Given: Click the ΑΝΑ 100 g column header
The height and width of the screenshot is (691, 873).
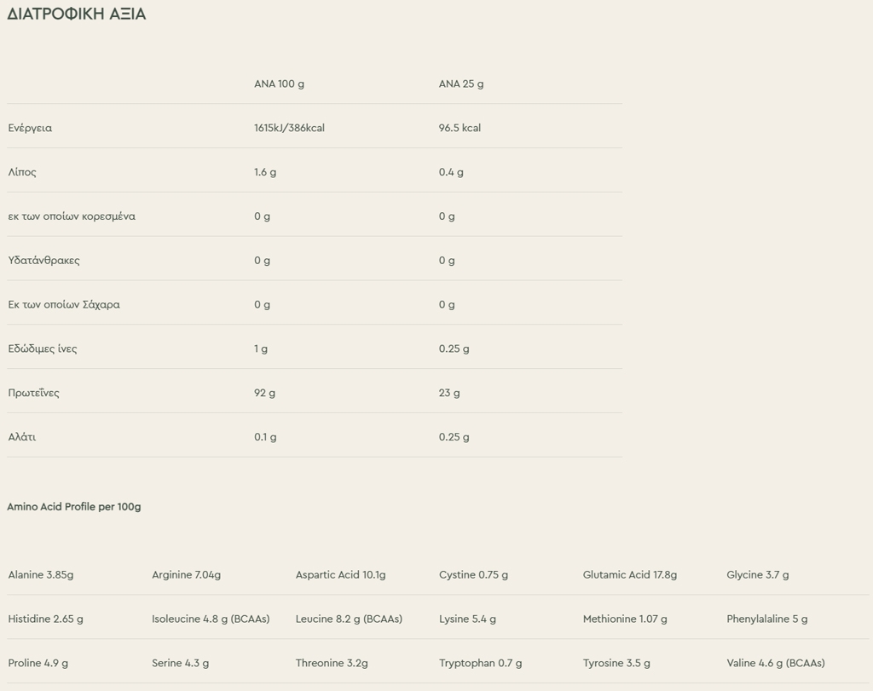Looking at the screenshot, I should 279,83.
